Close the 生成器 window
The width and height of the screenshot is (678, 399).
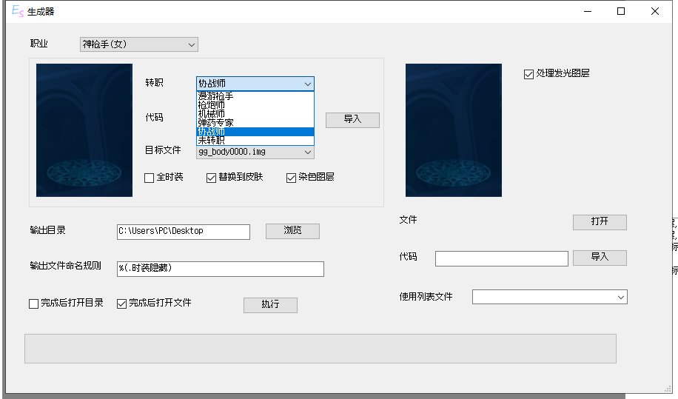(655, 11)
